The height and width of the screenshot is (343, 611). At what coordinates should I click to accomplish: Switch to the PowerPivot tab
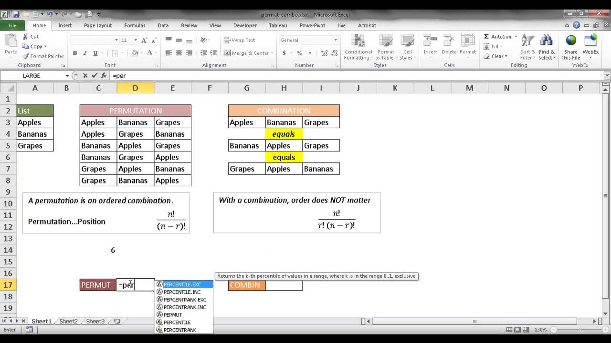312,26
